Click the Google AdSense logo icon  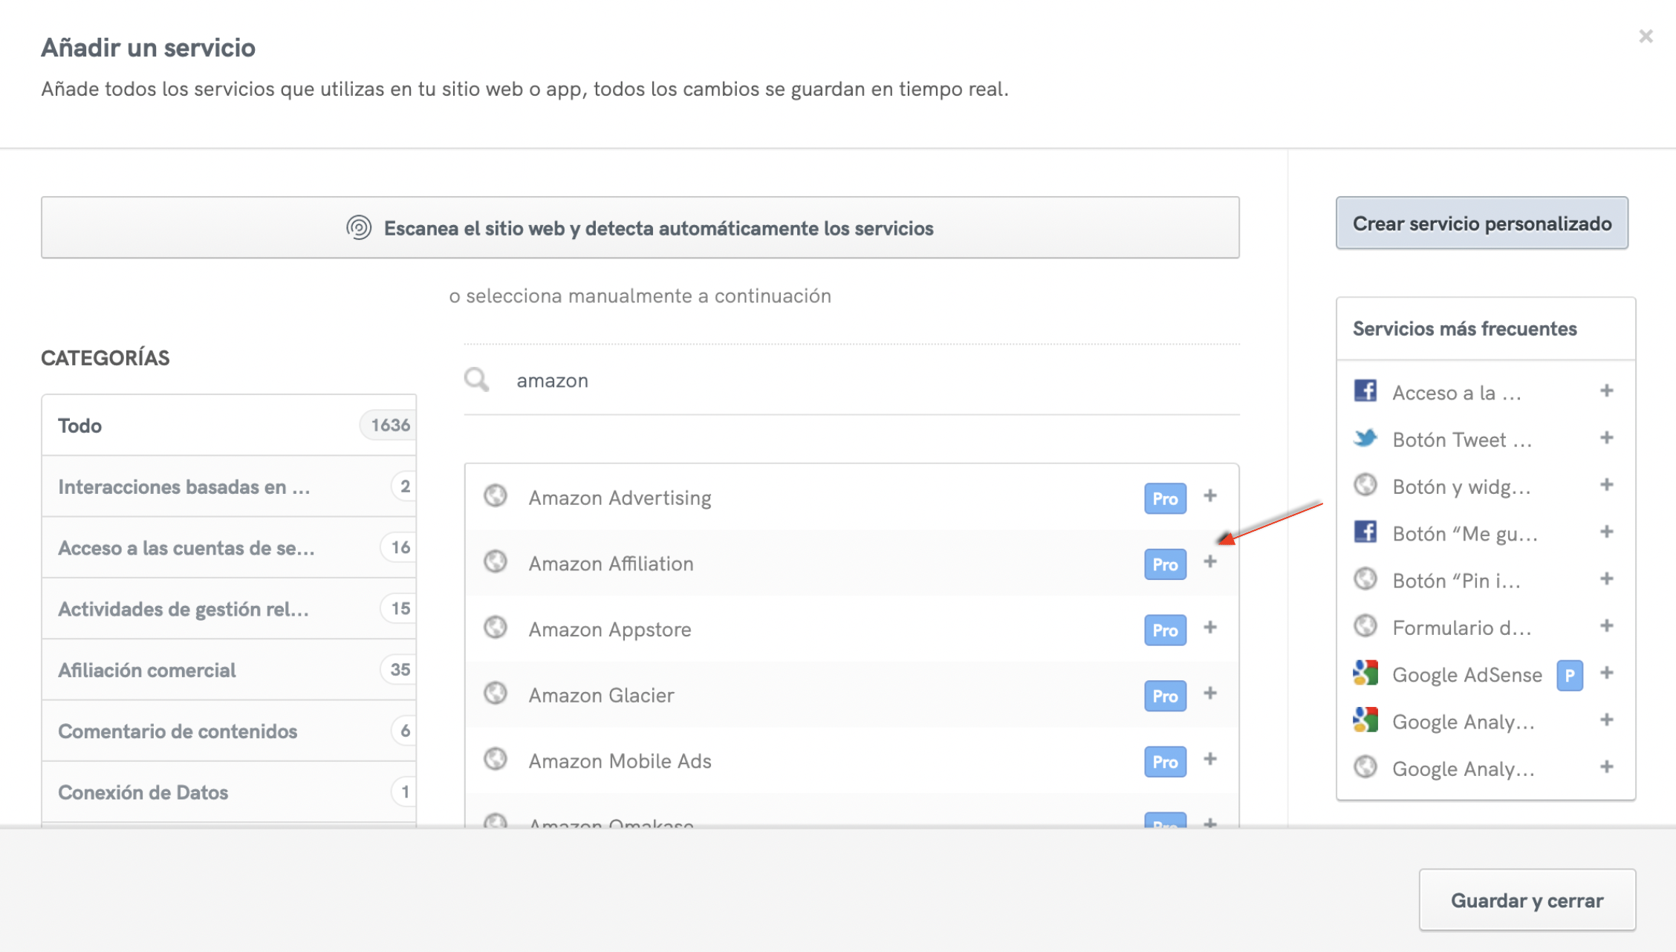(1365, 674)
